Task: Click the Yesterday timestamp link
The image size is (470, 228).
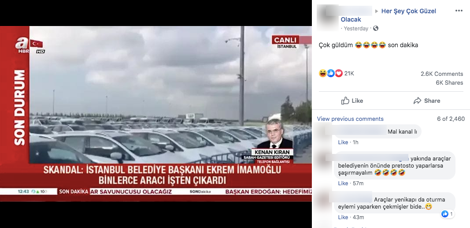Action: (x=356, y=29)
